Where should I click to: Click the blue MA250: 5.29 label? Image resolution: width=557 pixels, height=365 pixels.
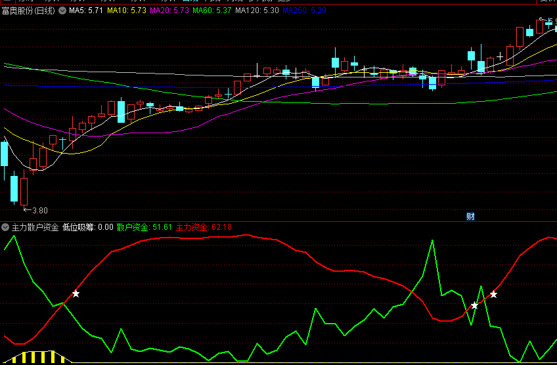click(304, 11)
